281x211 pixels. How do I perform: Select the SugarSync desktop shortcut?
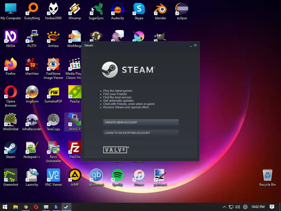point(96,11)
